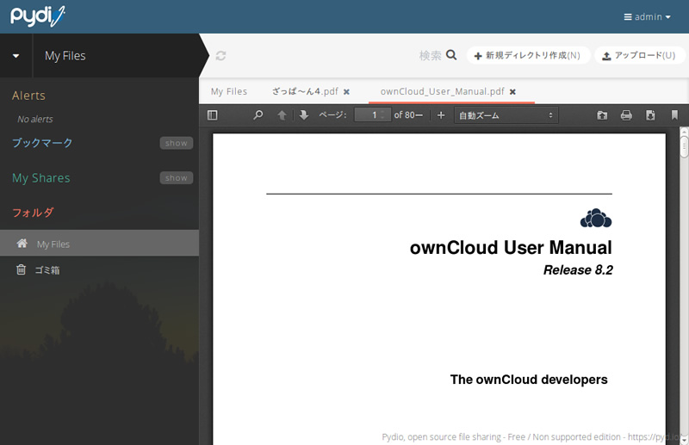Click the ownCloud cloud logo in the PDF

pos(596,219)
